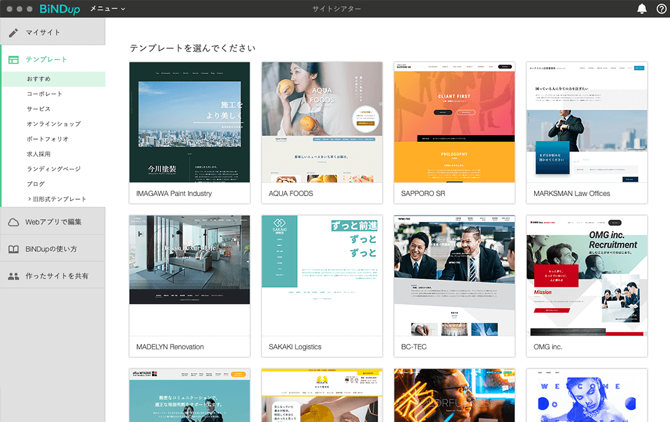Choose the BC-TEC template thumbnail

(454, 276)
